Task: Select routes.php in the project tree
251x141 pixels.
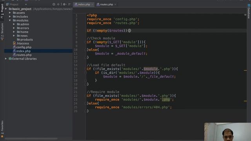Action: coord(22,55)
